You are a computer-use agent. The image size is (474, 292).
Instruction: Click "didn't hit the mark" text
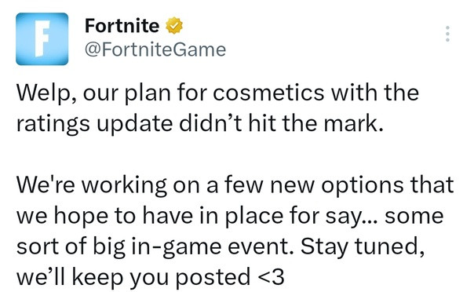(x=282, y=123)
